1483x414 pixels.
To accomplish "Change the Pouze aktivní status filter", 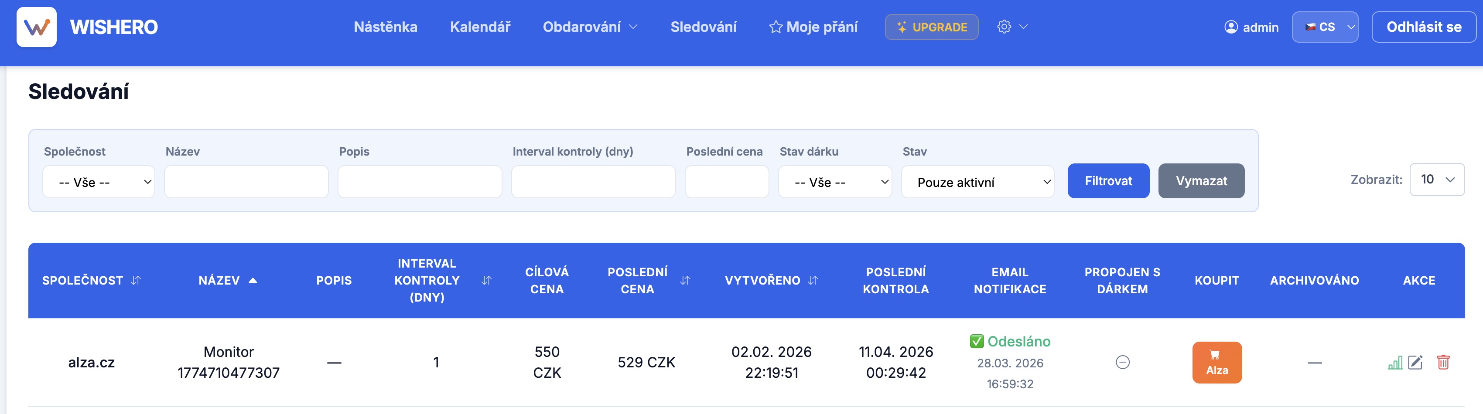I will click(977, 182).
